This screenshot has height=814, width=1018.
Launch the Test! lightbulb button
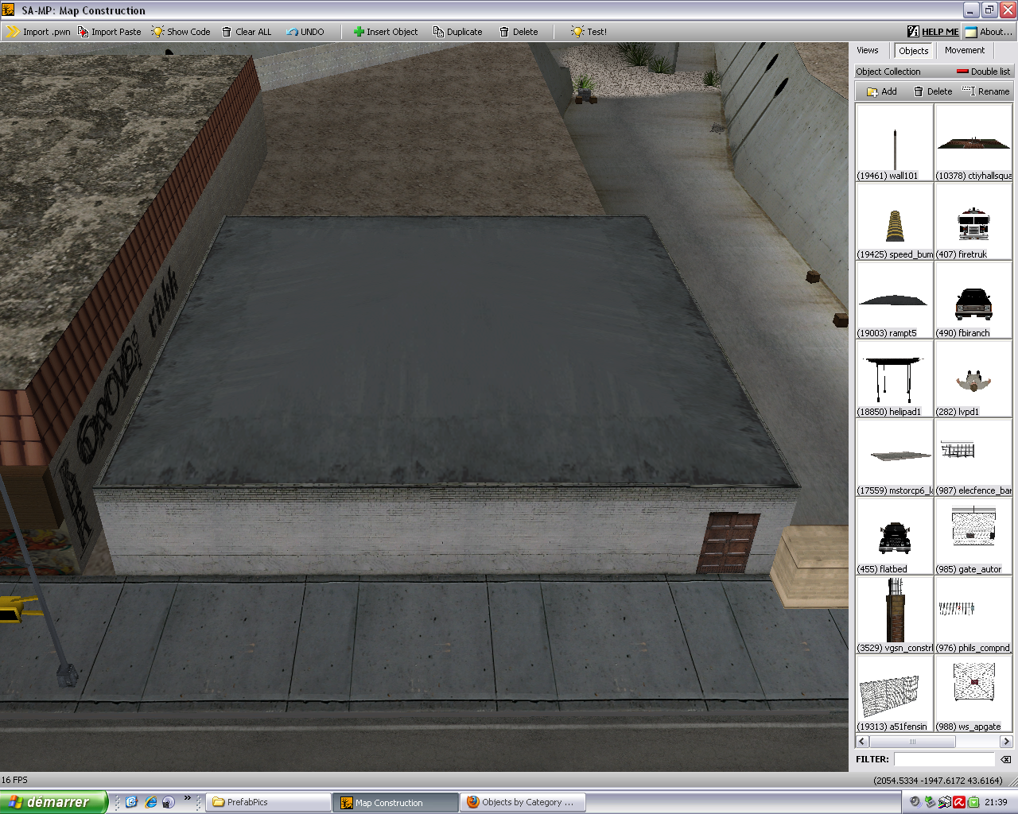pos(589,32)
